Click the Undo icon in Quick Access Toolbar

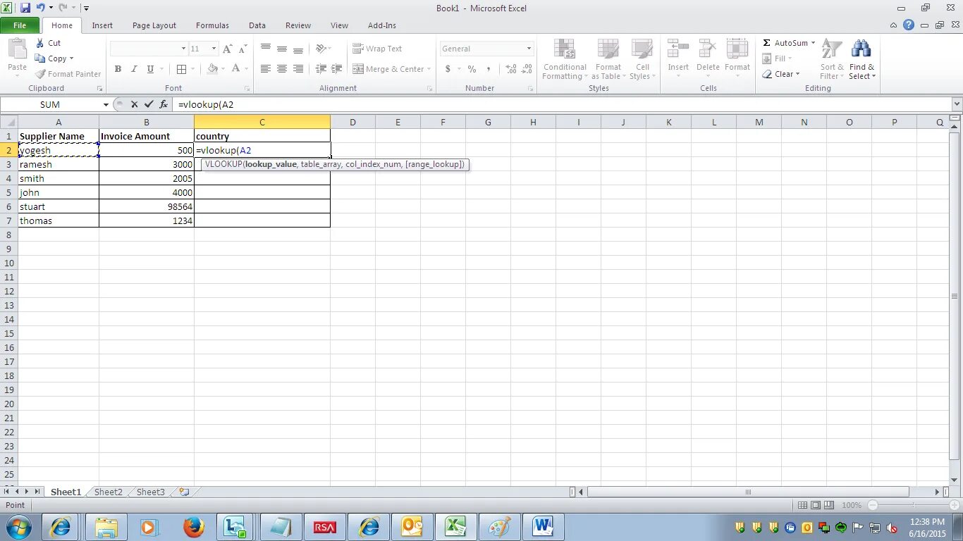tap(41, 8)
